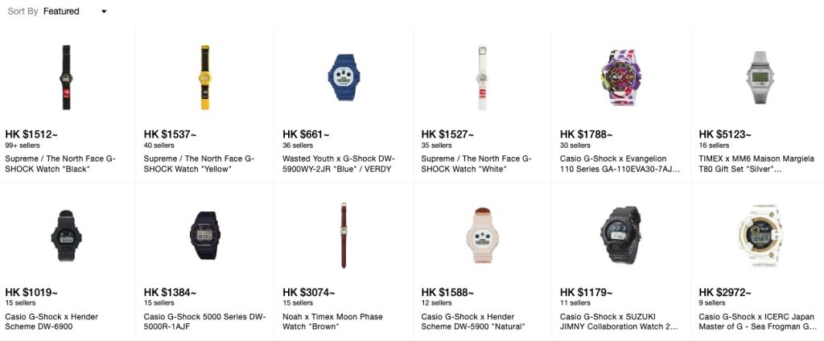Click the "99+ sellers" text
This screenshot has width=824, height=341.
click(x=23, y=146)
